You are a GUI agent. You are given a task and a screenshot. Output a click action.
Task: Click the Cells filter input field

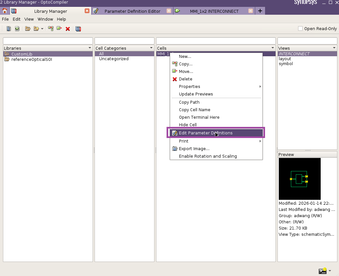tap(216, 41)
